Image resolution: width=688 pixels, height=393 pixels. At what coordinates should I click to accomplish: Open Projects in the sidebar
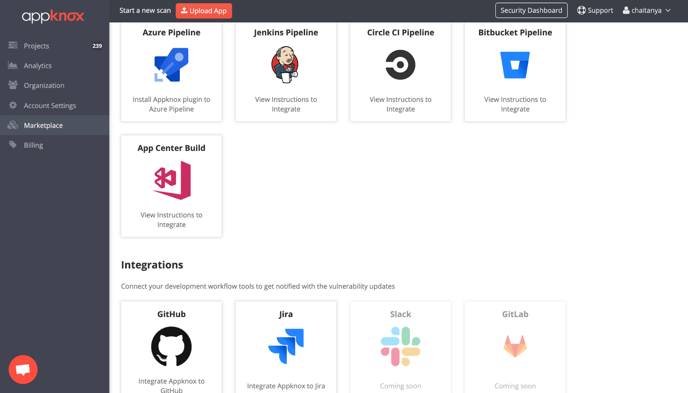pos(36,46)
